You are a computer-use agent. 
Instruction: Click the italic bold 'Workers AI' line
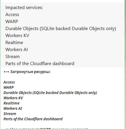(13, 109)
